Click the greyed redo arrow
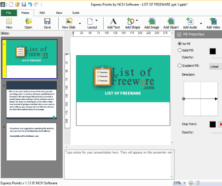Image resolution: width=222 pixels, height=186 pixels. 36,4
